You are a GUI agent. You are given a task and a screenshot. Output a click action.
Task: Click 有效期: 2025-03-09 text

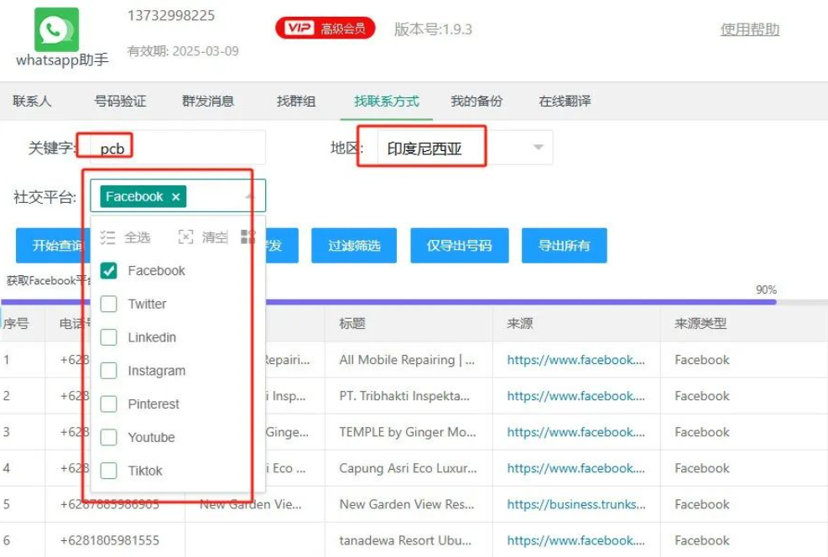pos(183,51)
